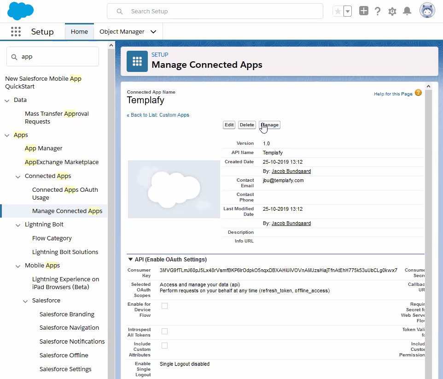Open Mass Transfer Approval Requests
Viewport: 443px width, 379px height.
[x=57, y=118]
